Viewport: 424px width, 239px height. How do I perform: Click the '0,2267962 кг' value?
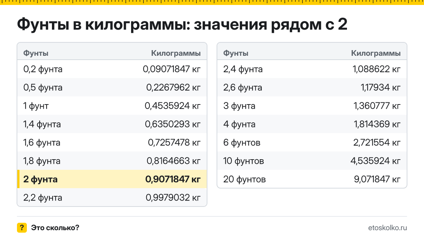(173, 88)
